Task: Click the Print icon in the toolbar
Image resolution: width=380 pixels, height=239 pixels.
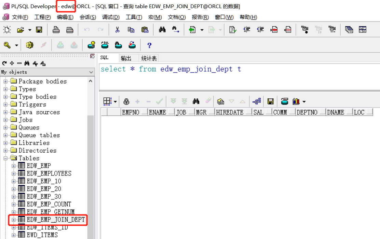Action: tap(56, 30)
